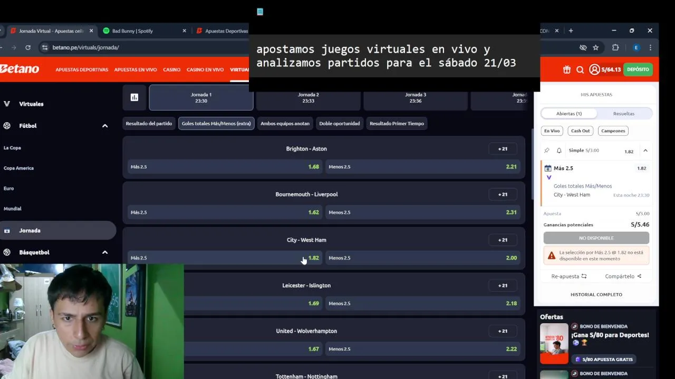Open Historial Completo link
This screenshot has height=379, width=675.
coord(596,294)
